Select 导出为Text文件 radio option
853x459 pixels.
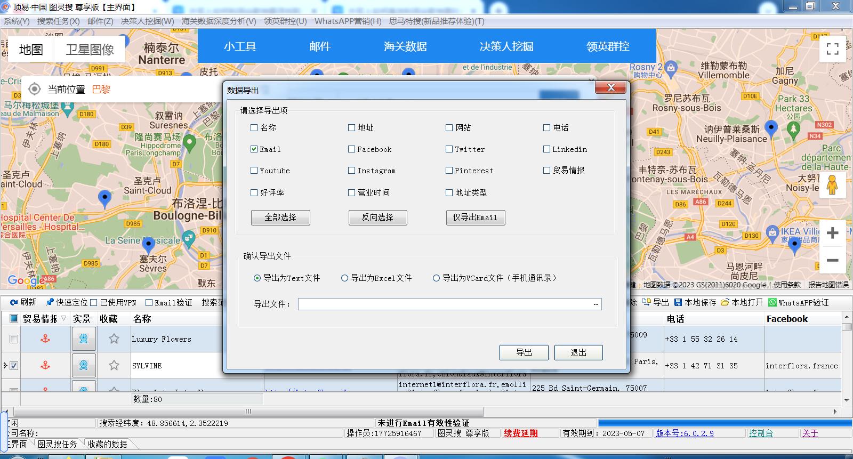[x=257, y=278]
